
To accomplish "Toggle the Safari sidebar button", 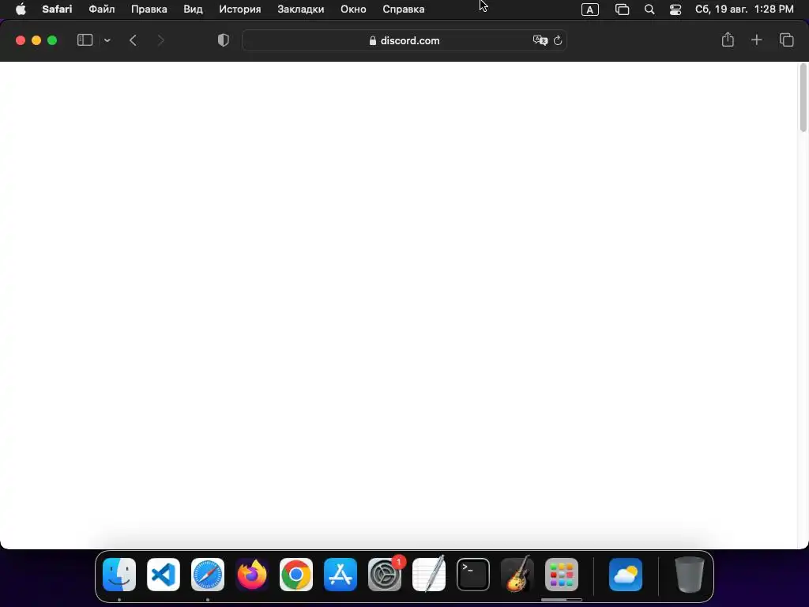I will (85, 40).
